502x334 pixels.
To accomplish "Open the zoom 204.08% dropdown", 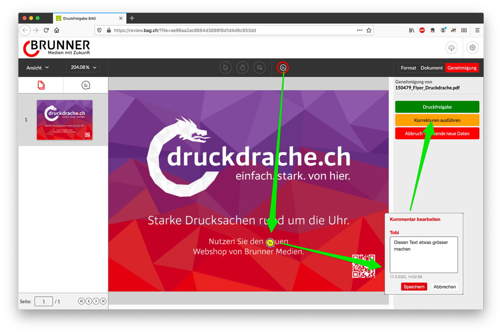I will (83, 67).
